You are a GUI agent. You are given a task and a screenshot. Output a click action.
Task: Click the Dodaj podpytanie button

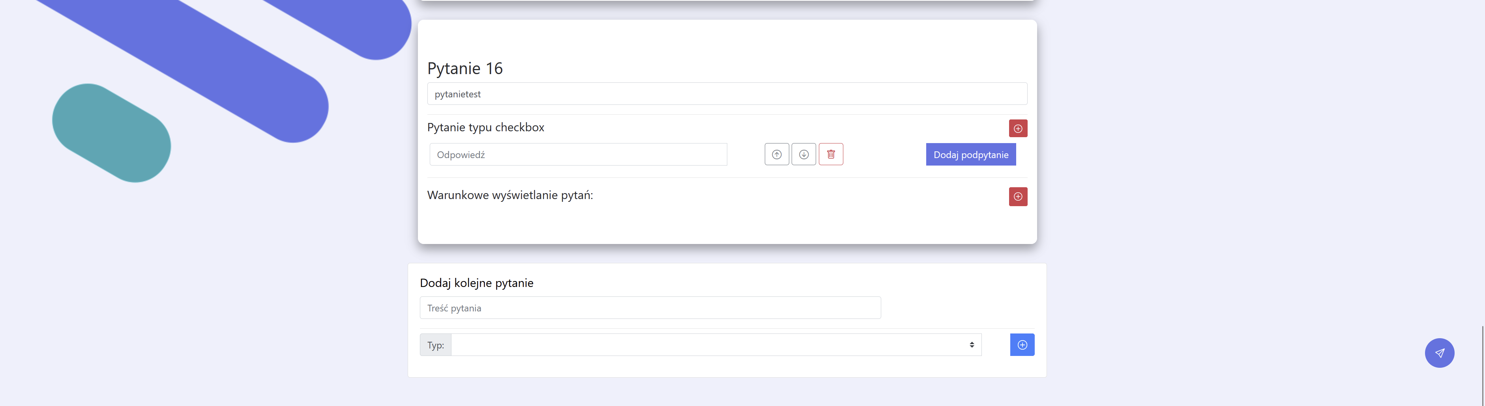970,155
